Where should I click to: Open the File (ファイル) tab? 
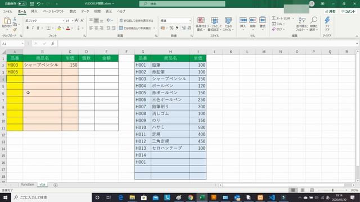pos(7,11)
